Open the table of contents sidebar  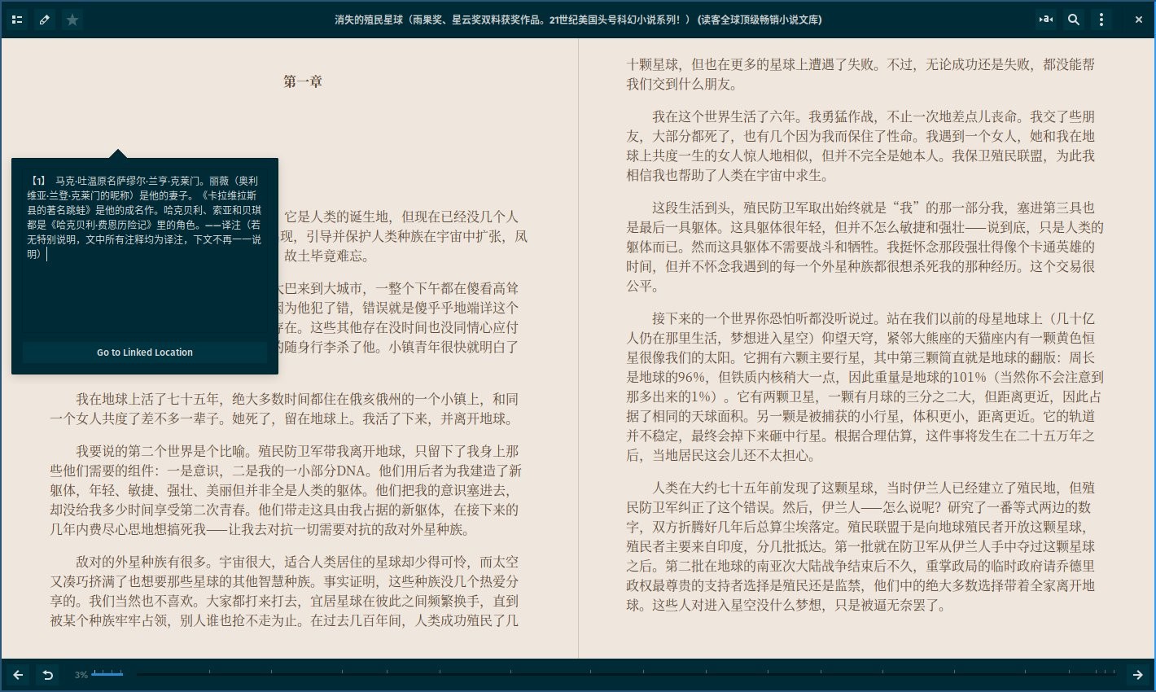click(17, 20)
